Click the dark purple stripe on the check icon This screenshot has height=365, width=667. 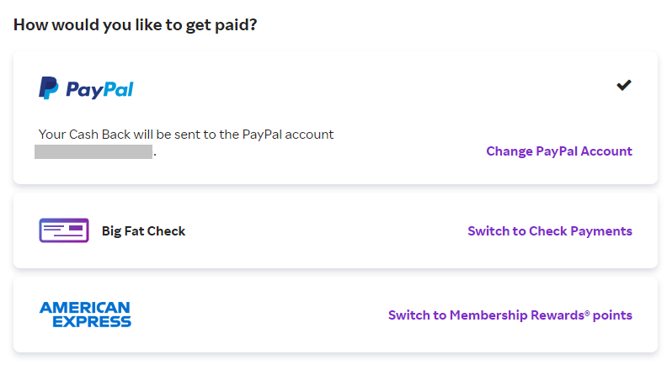pos(76,227)
